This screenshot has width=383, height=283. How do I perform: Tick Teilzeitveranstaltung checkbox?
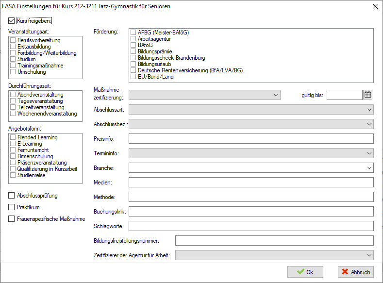[13, 107]
